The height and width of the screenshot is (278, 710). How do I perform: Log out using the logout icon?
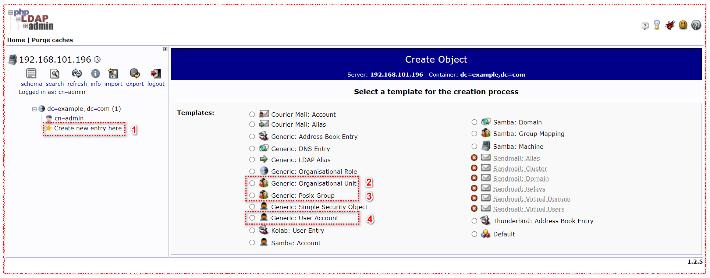(156, 74)
